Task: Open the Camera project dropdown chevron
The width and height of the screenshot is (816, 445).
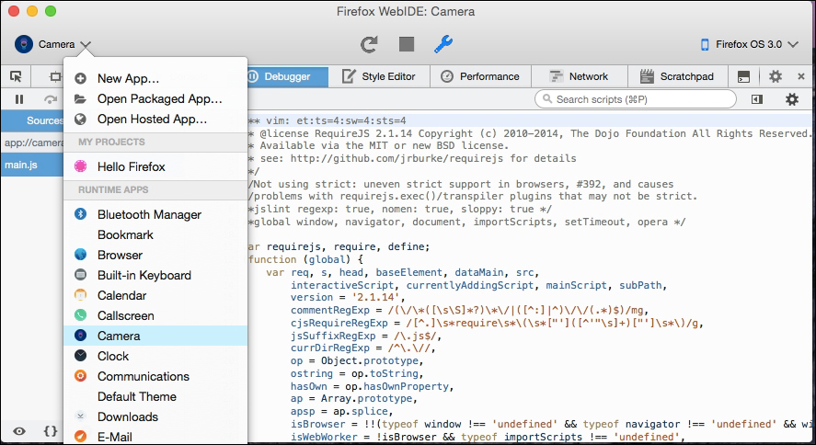Action: [x=86, y=45]
